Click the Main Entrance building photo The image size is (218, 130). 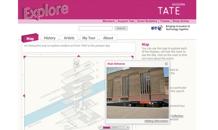(137, 93)
